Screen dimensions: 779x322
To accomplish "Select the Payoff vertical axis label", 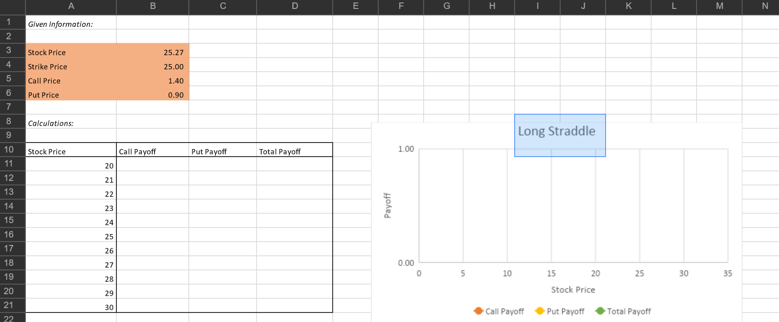I will coord(390,204).
